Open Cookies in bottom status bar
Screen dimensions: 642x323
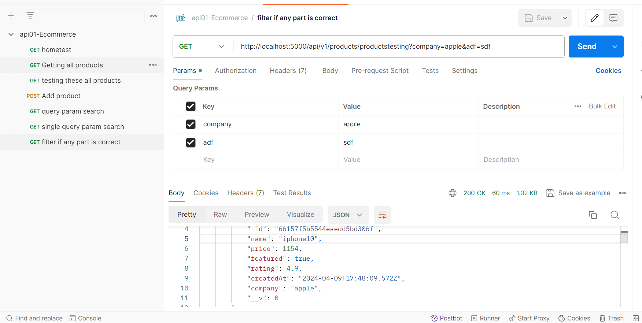574,318
